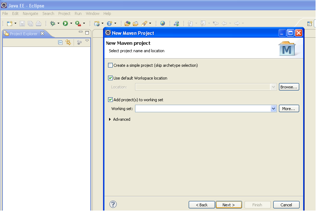Open the Help menu

[107, 13]
